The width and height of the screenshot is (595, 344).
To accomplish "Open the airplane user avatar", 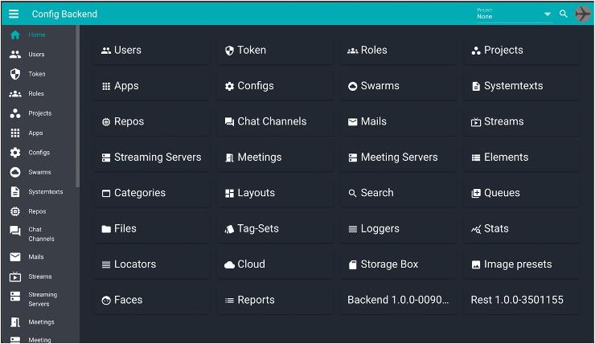I will [583, 14].
